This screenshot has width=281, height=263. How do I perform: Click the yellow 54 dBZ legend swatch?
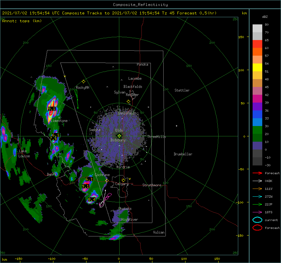[257, 67]
